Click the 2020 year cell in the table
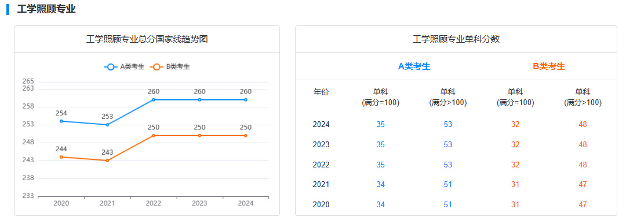Image resolution: width=626 pixels, height=224 pixels. (321, 204)
